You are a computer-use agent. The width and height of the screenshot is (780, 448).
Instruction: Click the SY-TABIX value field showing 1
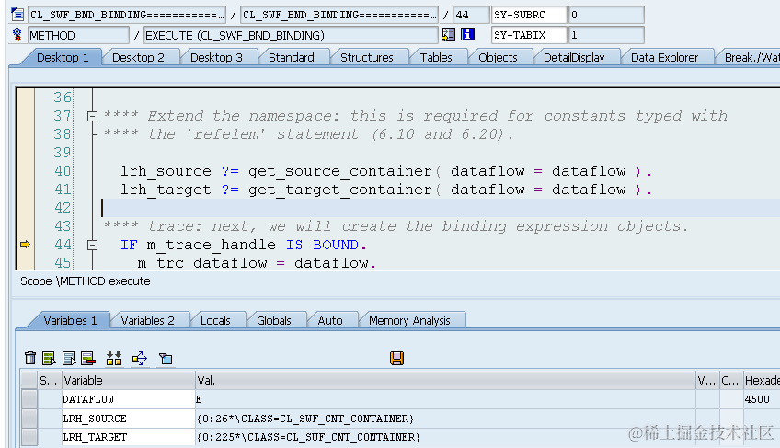[x=606, y=35]
